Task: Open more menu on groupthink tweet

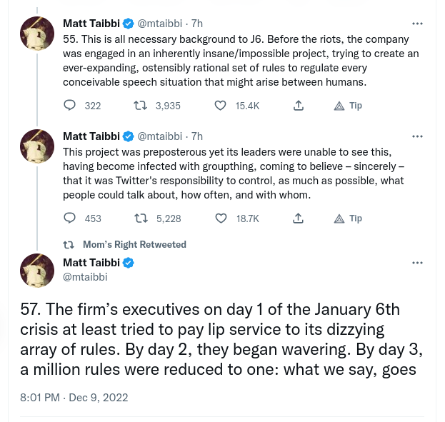Action: click(417, 136)
